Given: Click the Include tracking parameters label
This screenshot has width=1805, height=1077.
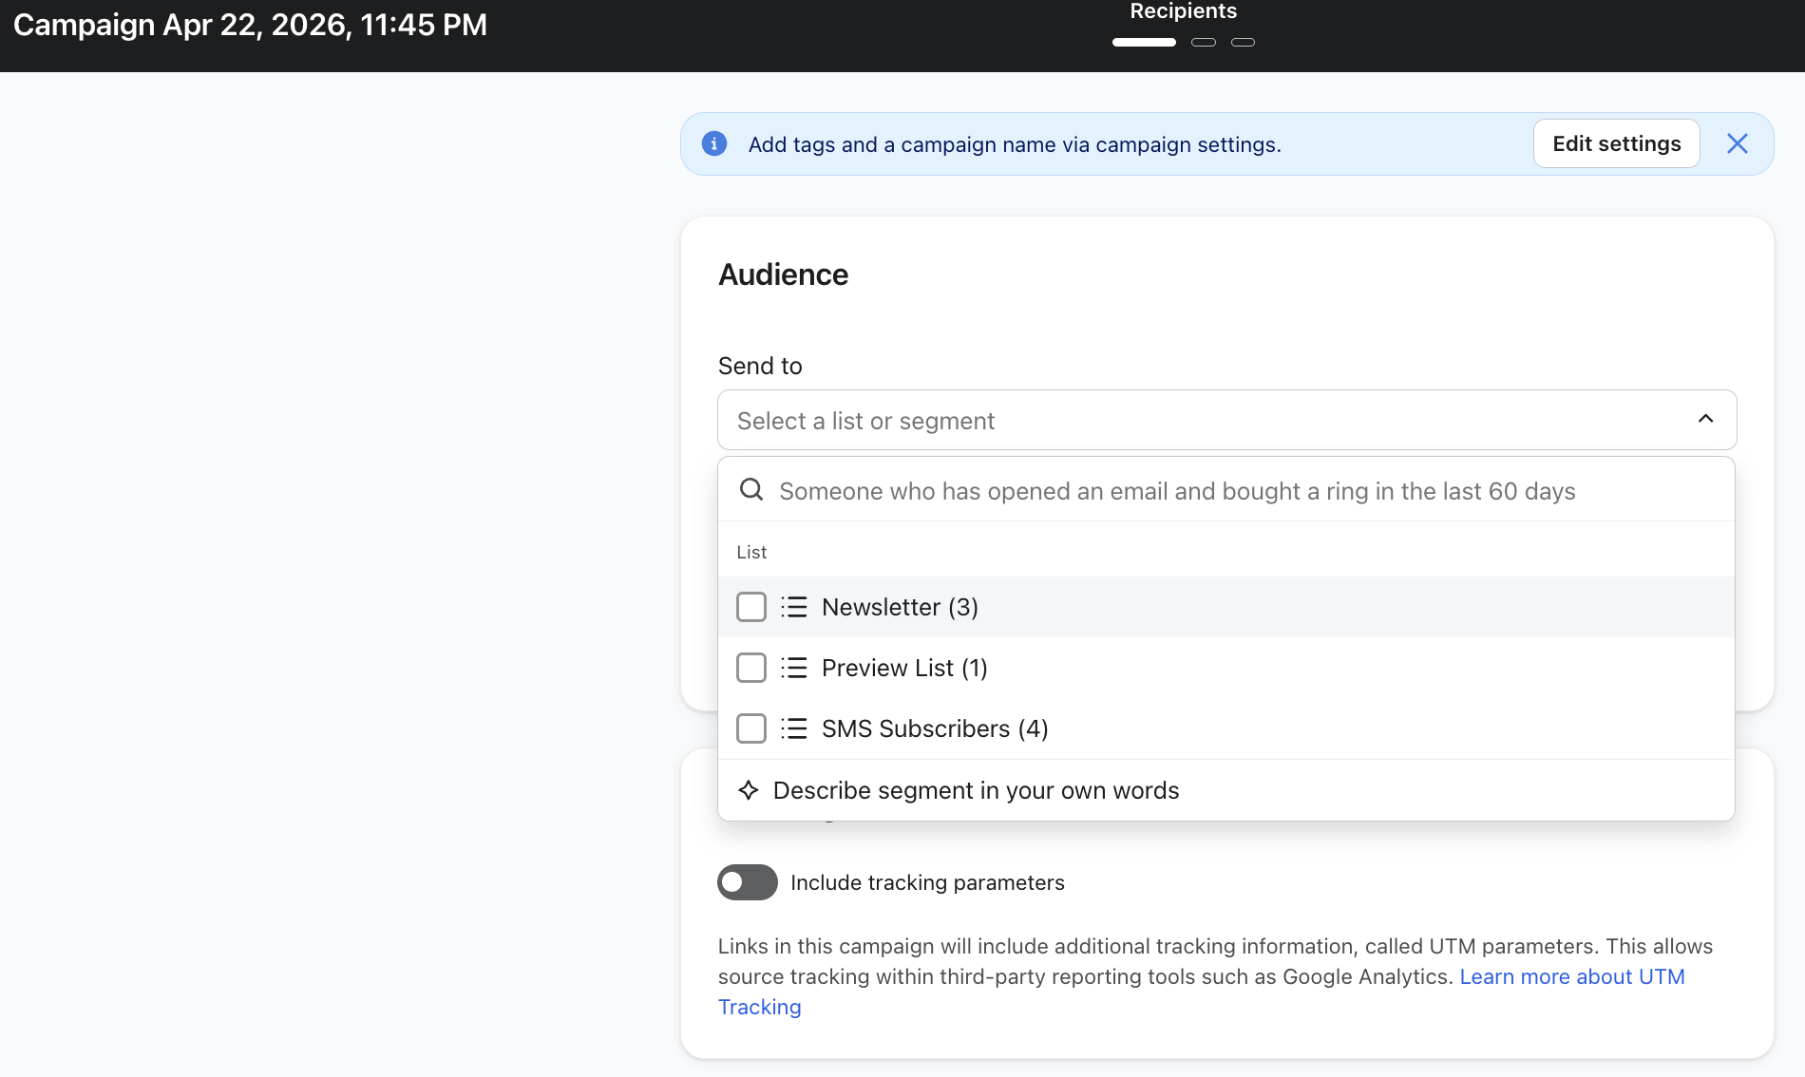Looking at the screenshot, I should tap(927, 882).
